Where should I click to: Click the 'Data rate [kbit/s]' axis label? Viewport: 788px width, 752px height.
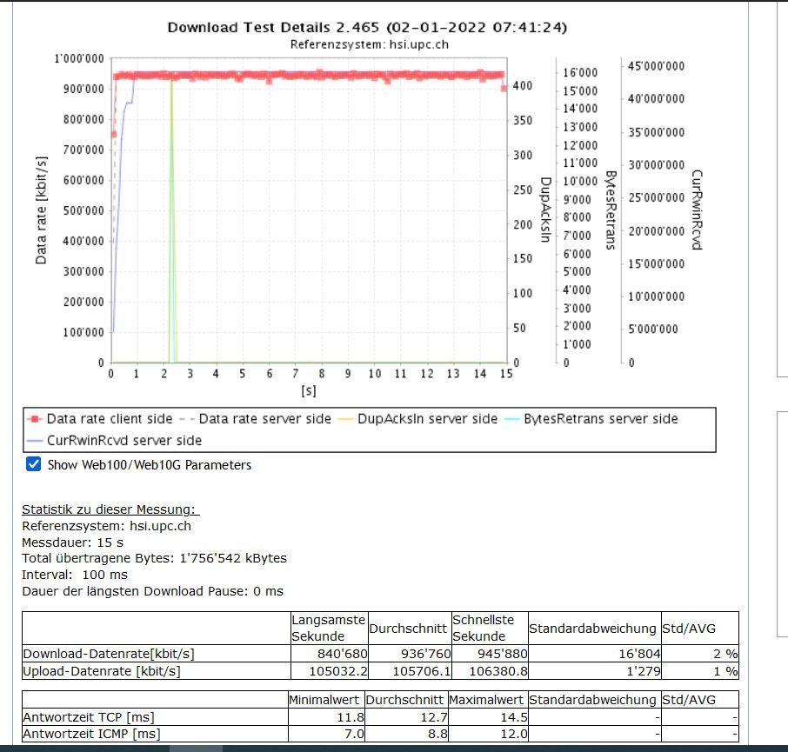41,211
